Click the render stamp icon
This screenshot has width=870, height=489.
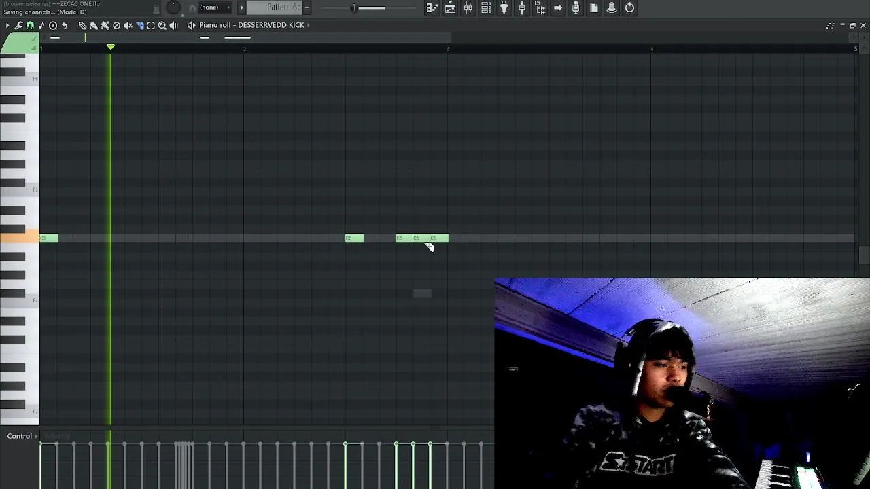pyautogui.click(x=612, y=7)
